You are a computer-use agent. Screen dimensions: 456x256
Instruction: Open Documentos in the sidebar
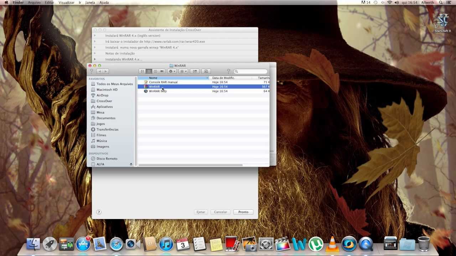point(103,118)
